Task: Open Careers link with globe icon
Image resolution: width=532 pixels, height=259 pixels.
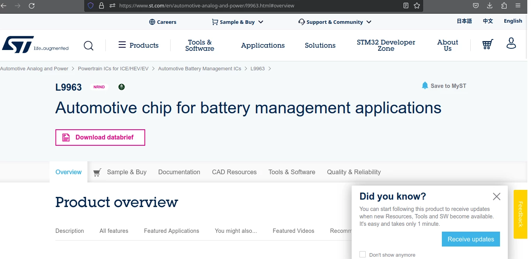Action: click(163, 22)
